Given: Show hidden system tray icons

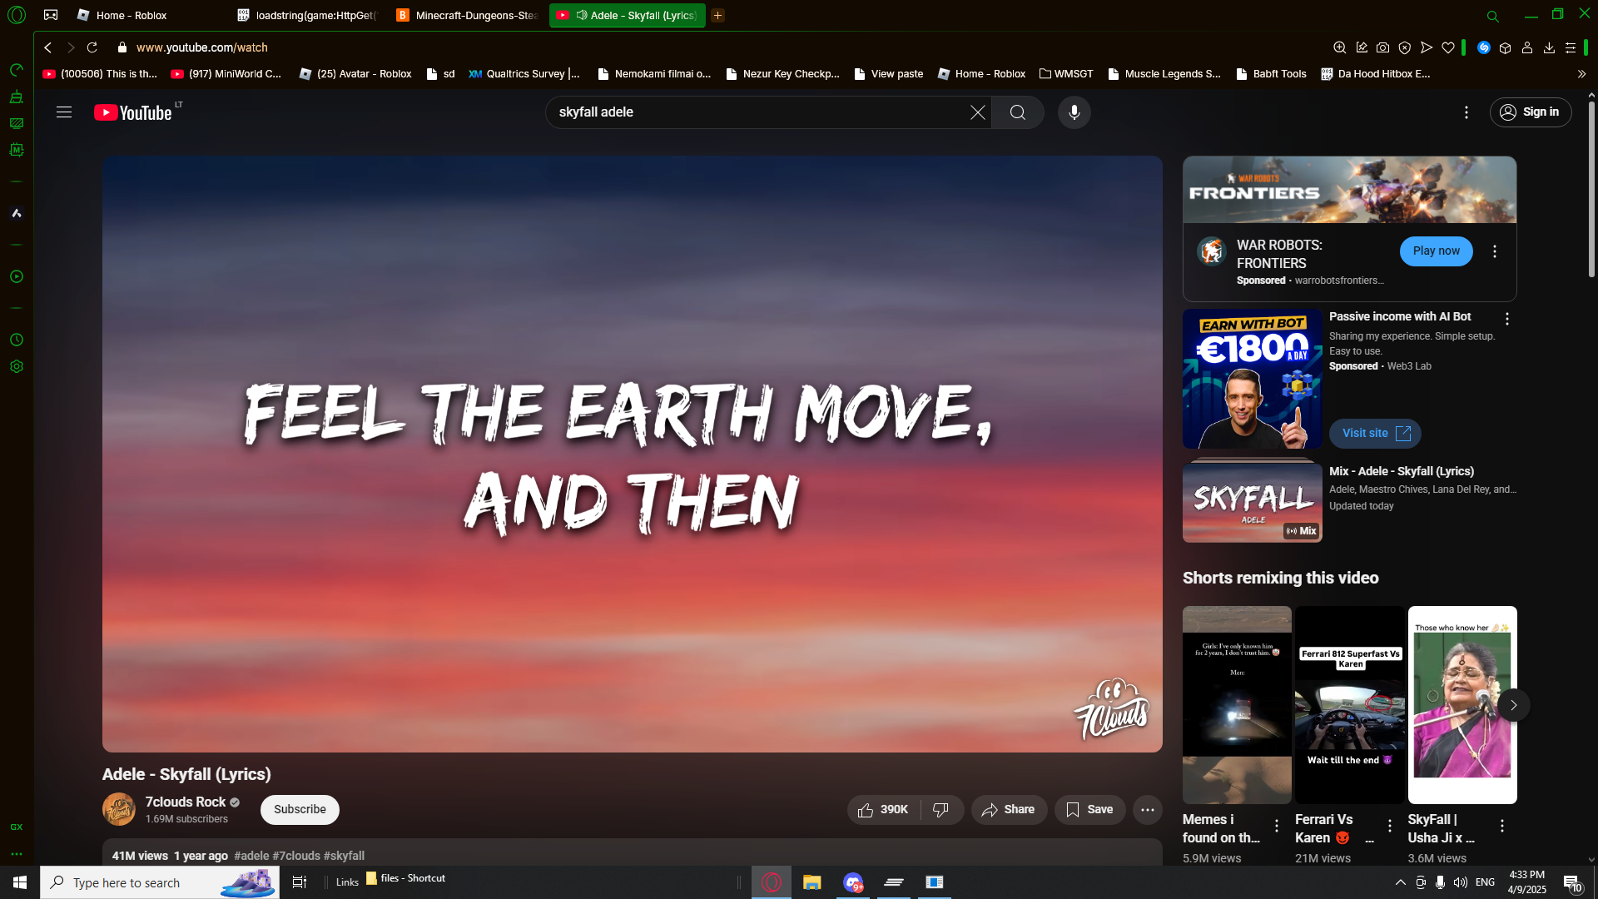Looking at the screenshot, I should tap(1401, 882).
